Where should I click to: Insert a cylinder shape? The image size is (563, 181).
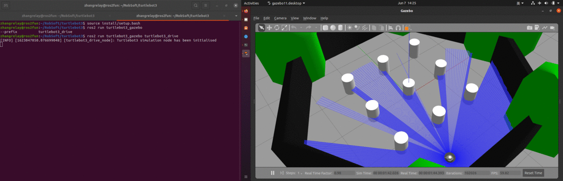pos(340,28)
